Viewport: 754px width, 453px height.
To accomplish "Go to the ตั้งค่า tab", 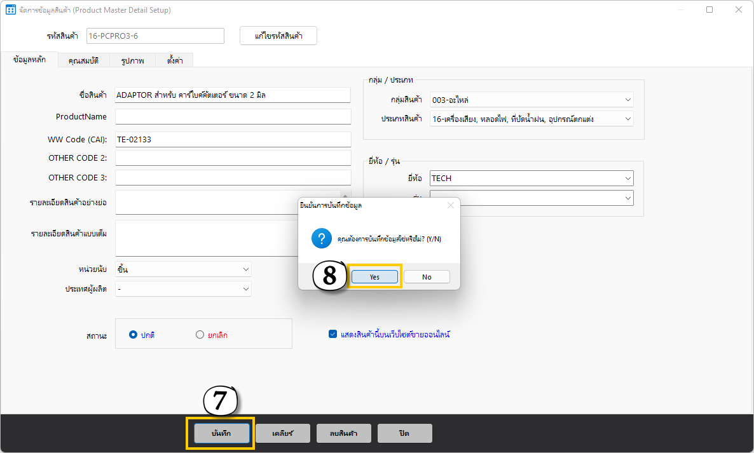I will click(x=175, y=60).
